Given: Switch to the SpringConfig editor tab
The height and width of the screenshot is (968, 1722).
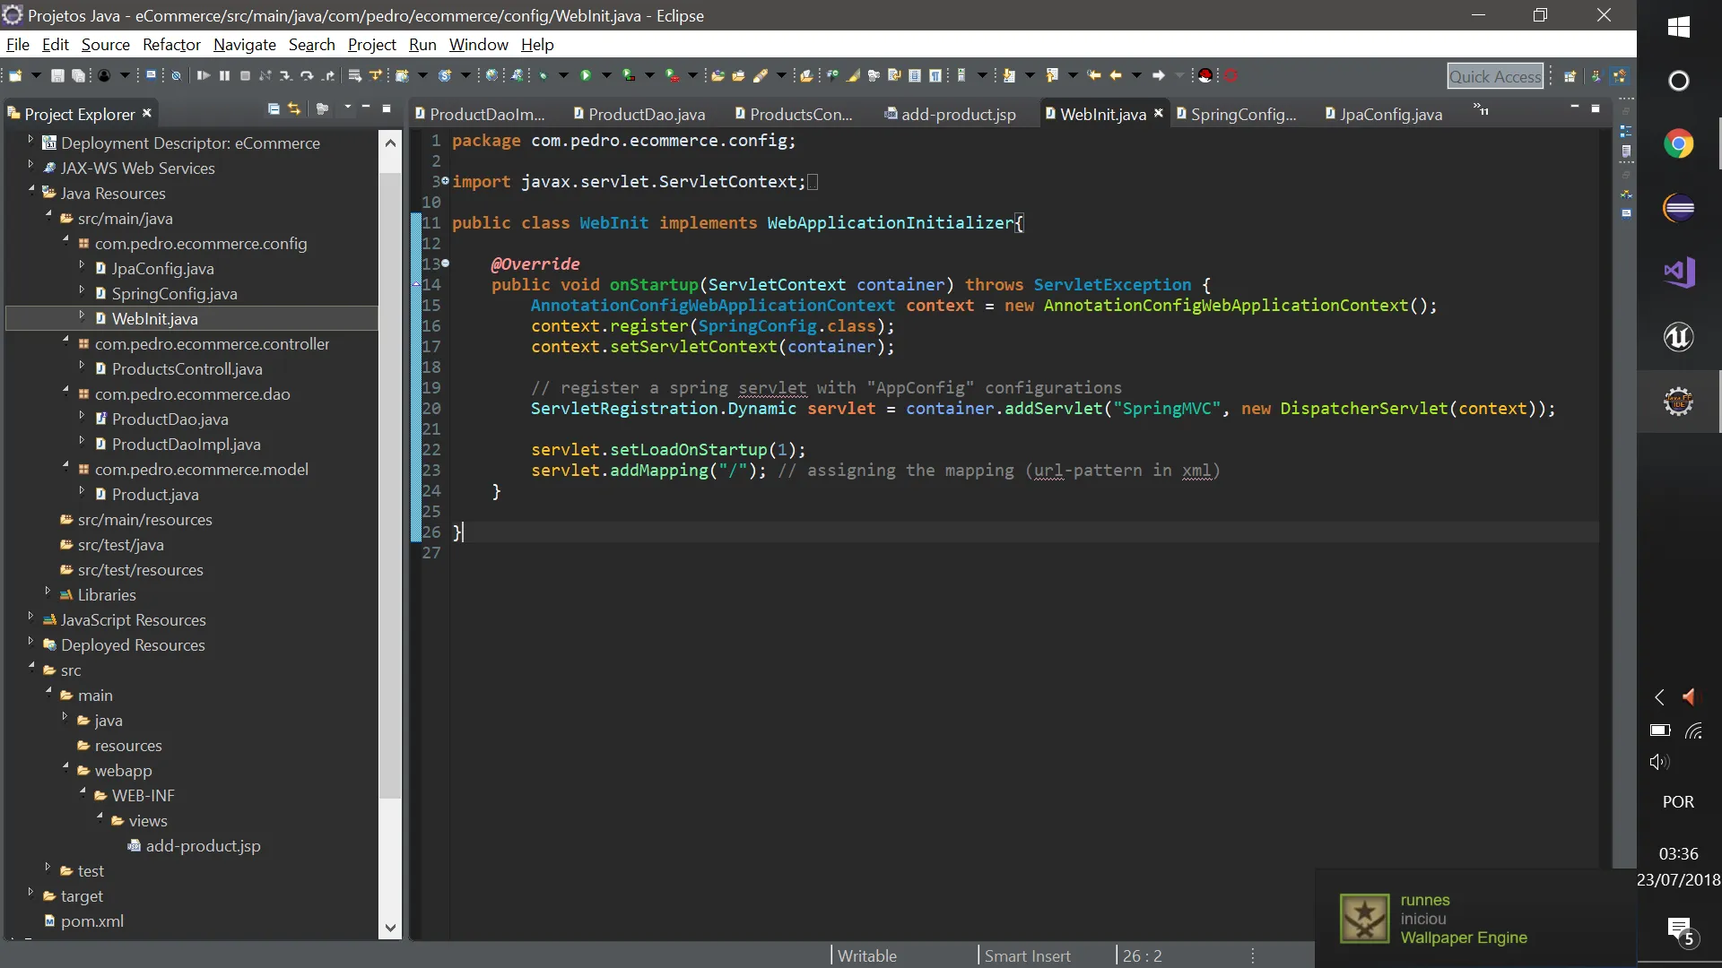Looking at the screenshot, I should click(1243, 114).
